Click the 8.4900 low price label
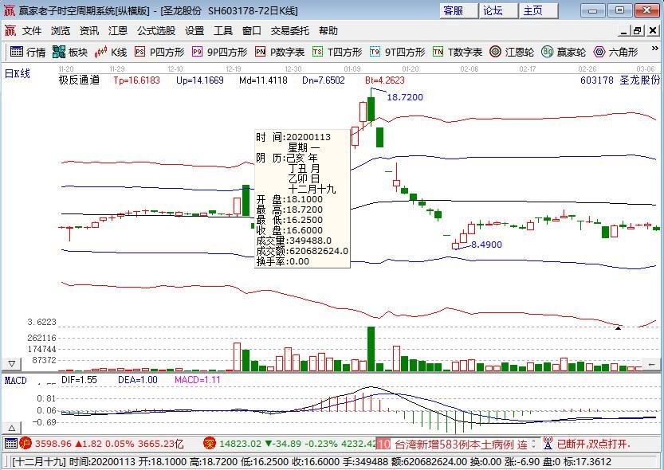 pos(486,245)
